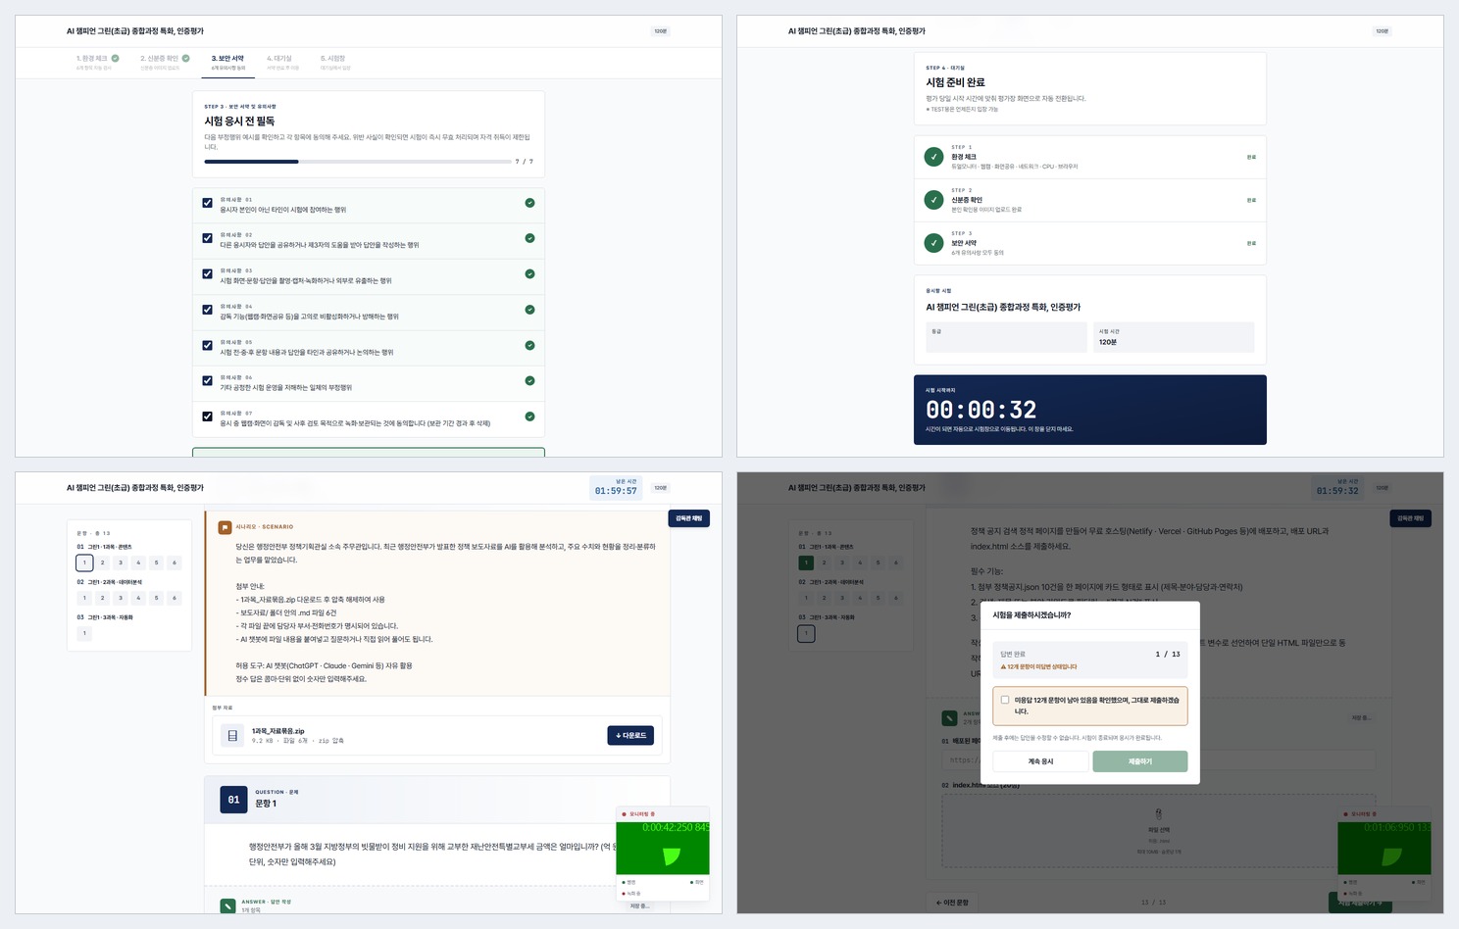Click the 1 / 13 answered count in the dialog
Image resolution: width=1459 pixels, height=929 pixels.
click(x=1168, y=654)
